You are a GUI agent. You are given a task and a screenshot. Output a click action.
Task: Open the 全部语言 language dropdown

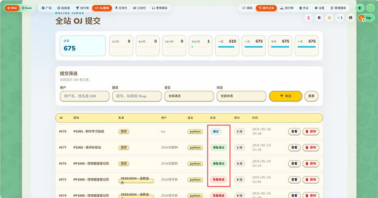pos(189,96)
